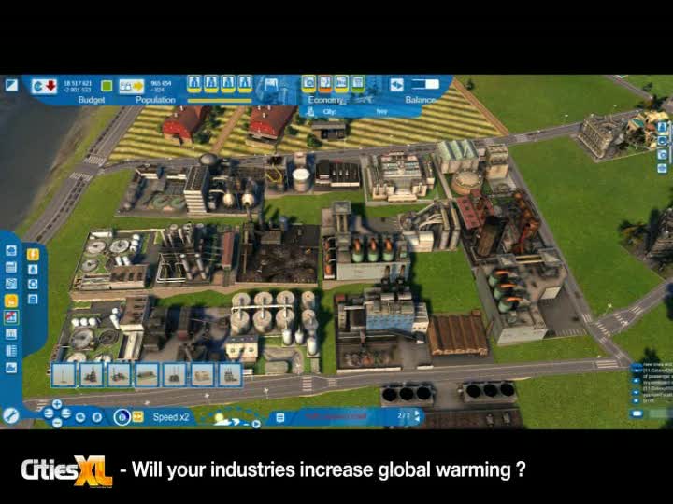The height and width of the screenshot is (504, 673).
Task: Click the Balance trade icon
Action: click(396, 84)
